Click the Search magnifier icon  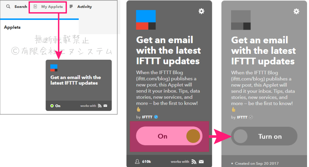pos(8,7)
